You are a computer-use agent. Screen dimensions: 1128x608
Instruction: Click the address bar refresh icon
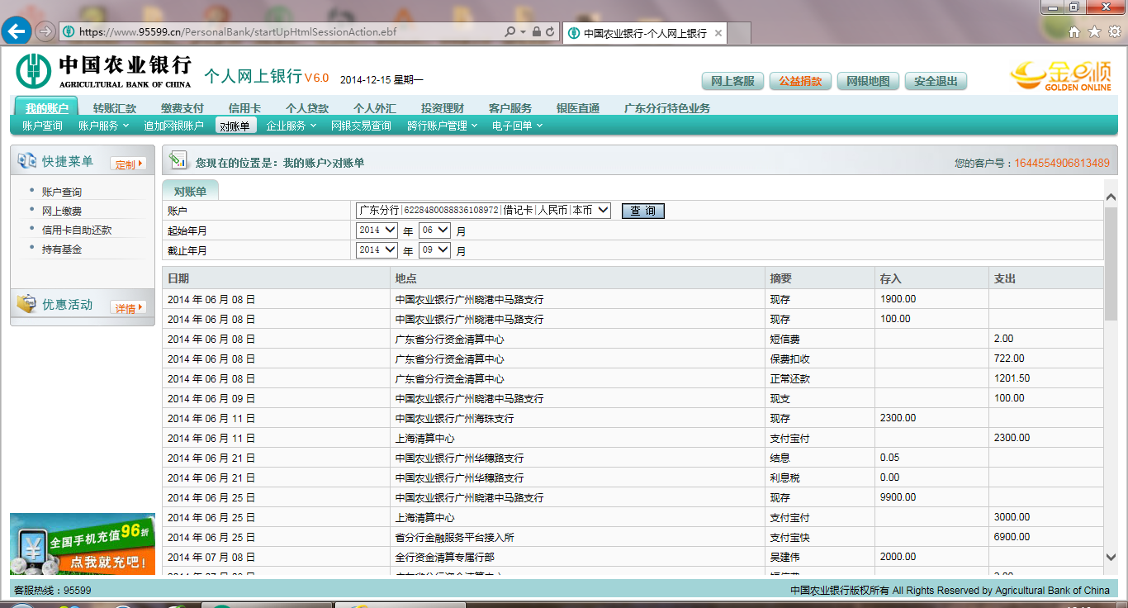tap(551, 32)
